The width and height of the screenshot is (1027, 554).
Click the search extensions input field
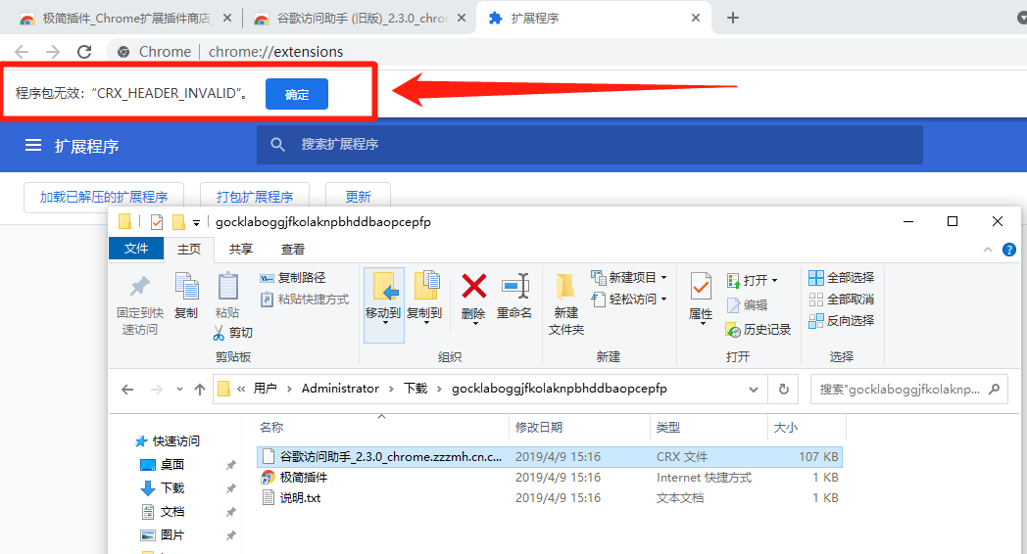click(x=588, y=145)
